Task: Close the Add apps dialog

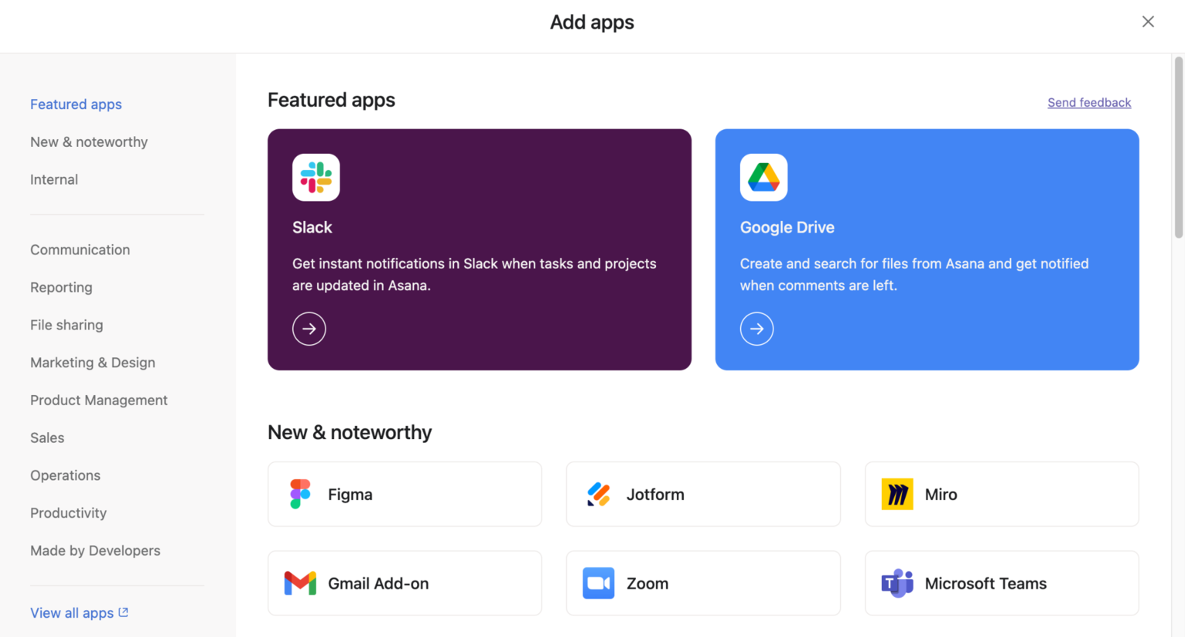Action: point(1148,22)
